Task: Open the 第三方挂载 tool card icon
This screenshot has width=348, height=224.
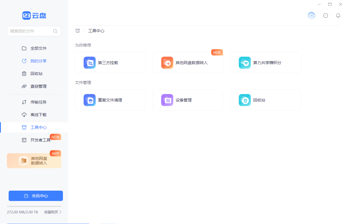Action: (90, 63)
